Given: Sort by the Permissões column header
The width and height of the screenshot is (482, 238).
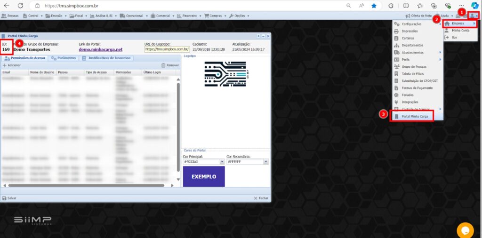Looking at the screenshot, I should point(128,72).
